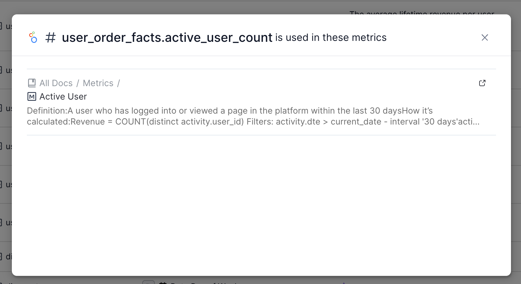Go to the All Docs breadcrumb
Image resolution: width=521 pixels, height=284 pixels.
pos(56,83)
